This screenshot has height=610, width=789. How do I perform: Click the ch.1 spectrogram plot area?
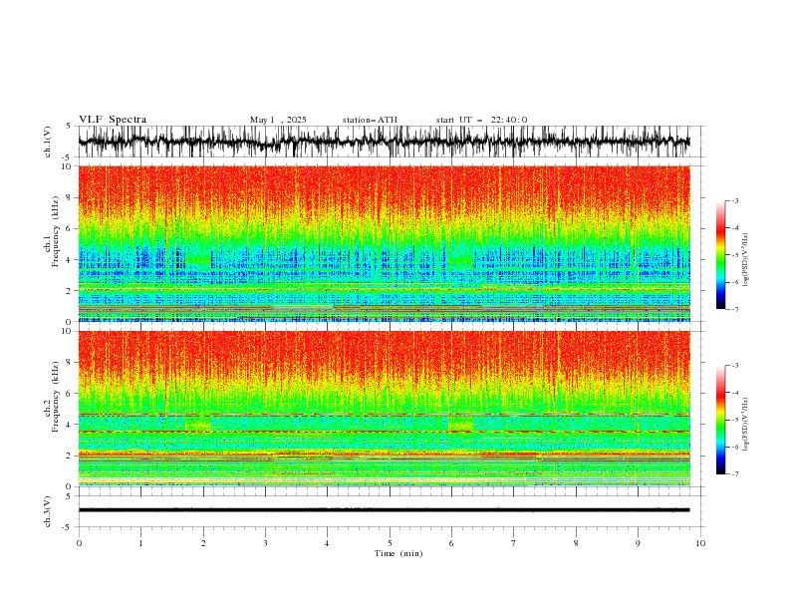point(384,243)
